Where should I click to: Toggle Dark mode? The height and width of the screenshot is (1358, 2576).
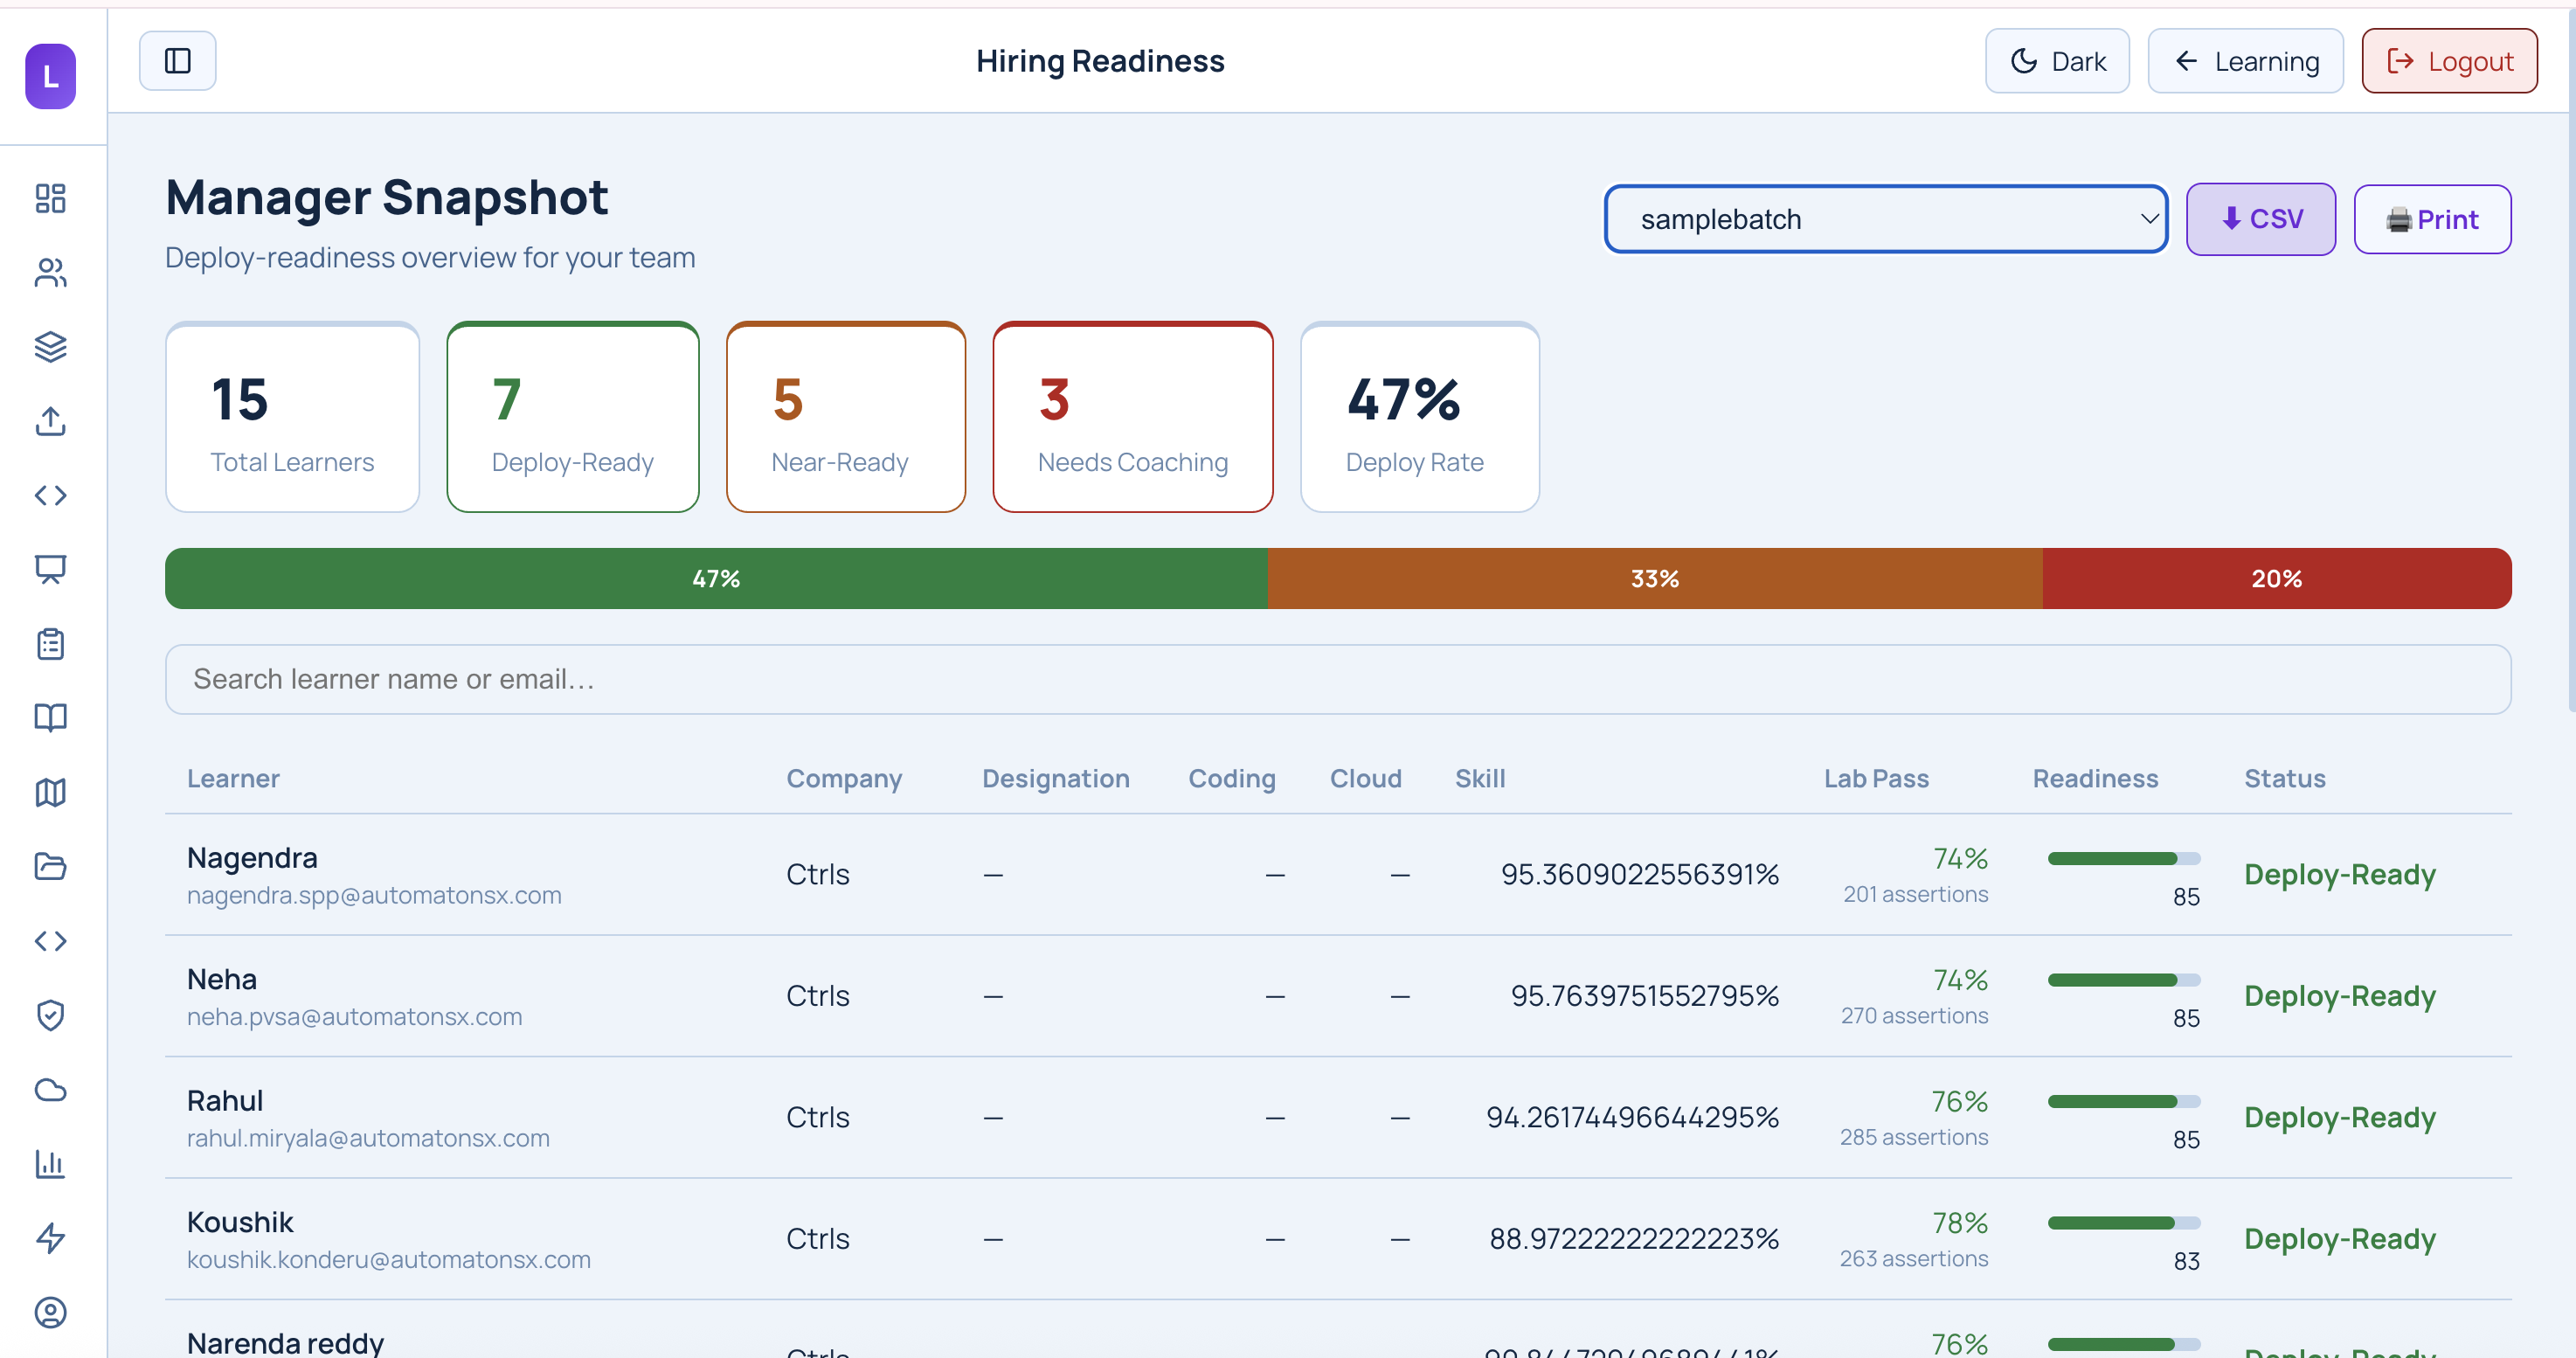click(2056, 60)
